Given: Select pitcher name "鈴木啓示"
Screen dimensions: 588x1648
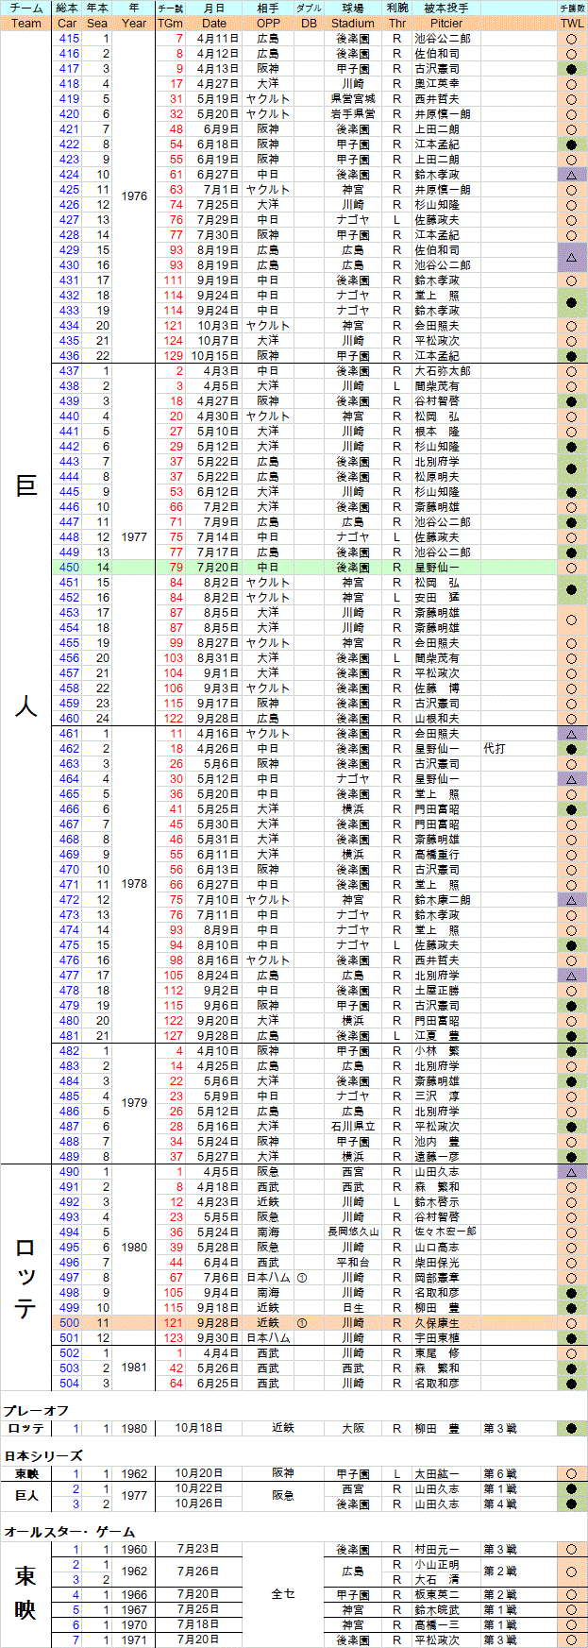Looking at the screenshot, I should click(x=437, y=1202).
